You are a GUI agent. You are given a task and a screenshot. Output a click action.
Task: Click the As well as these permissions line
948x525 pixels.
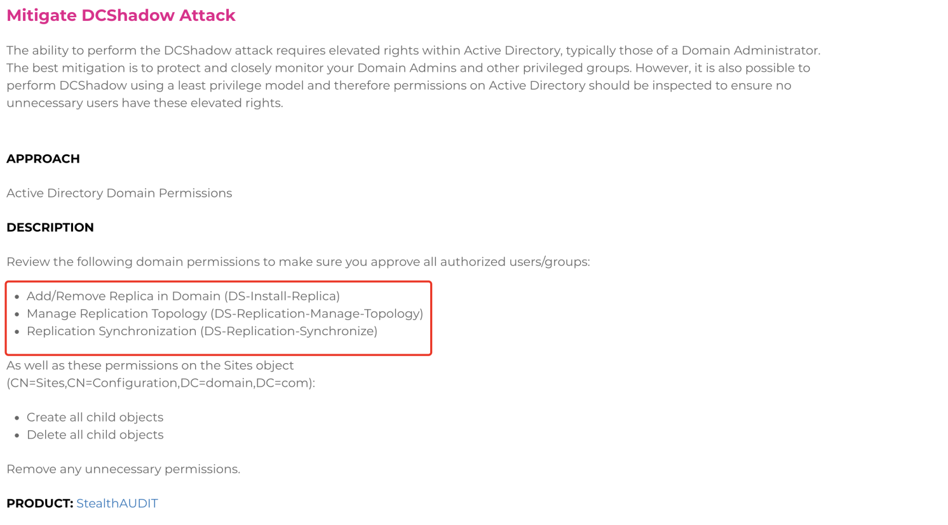(150, 366)
